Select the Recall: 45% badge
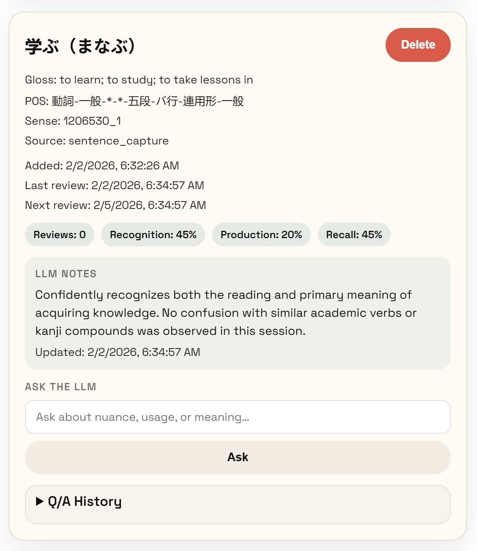Viewport: 477px width, 551px height. 354,234
